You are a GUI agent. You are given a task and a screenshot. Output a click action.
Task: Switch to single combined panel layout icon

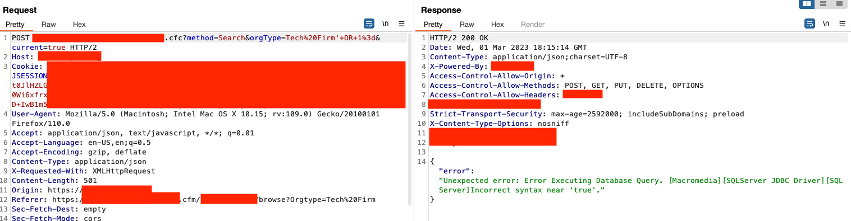click(839, 4)
